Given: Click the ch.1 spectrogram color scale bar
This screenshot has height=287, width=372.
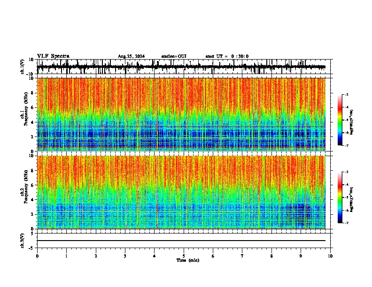Looking at the screenshot, I should 340,120.
